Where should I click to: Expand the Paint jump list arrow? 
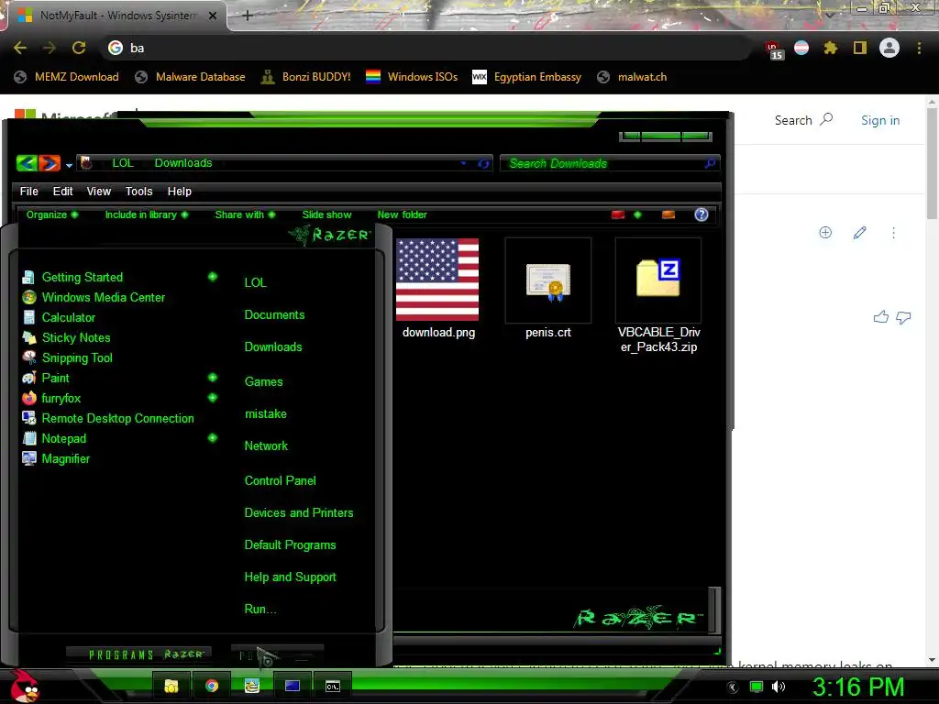213,378
